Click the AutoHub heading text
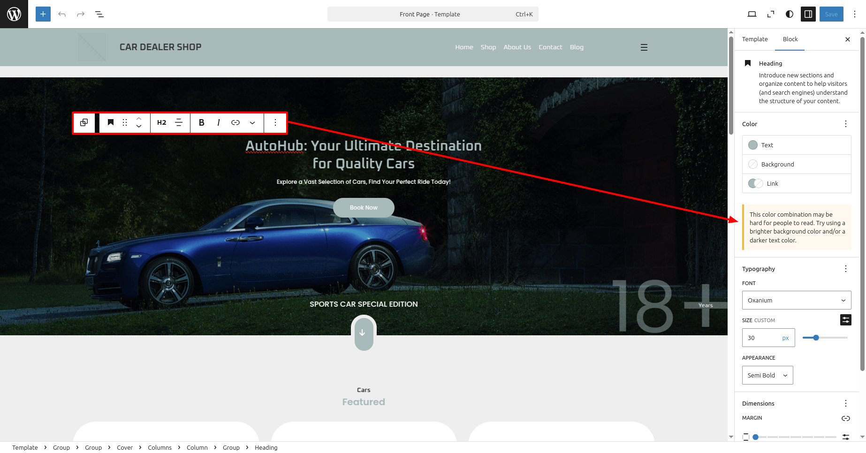Image resolution: width=866 pixels, height=453 pixels. [364, 154]
